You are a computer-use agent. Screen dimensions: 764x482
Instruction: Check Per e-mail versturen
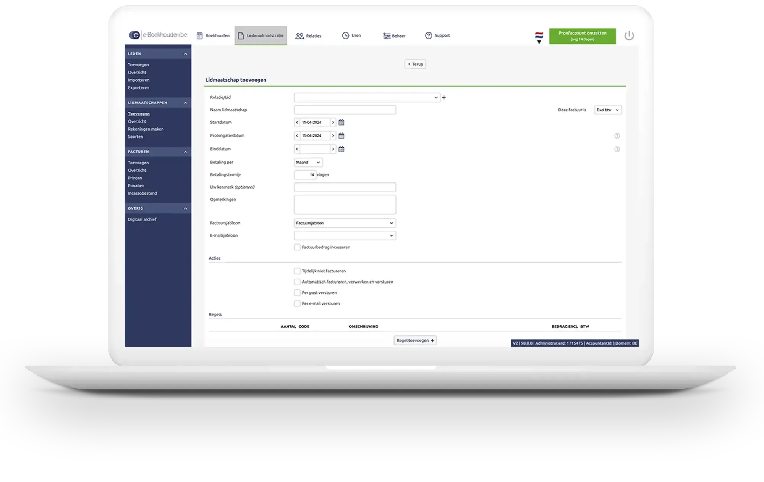(297, 304)
